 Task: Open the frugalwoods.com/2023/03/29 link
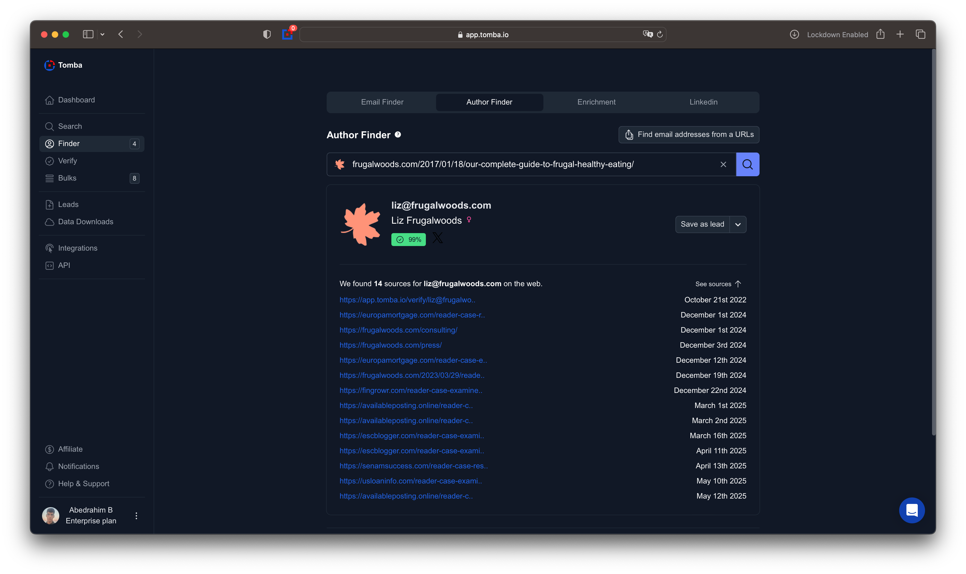coord(412,375)
